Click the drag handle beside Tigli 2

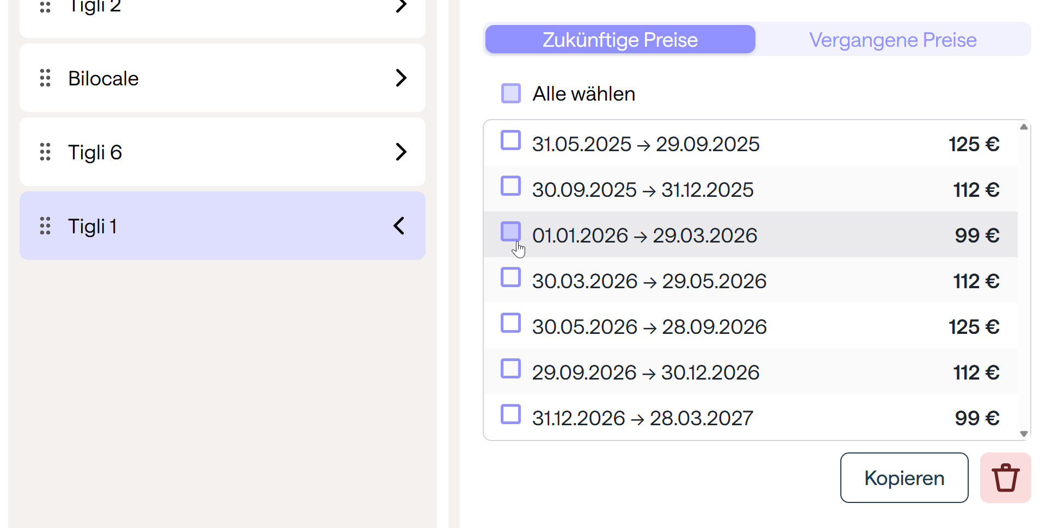tap(45, 7)
